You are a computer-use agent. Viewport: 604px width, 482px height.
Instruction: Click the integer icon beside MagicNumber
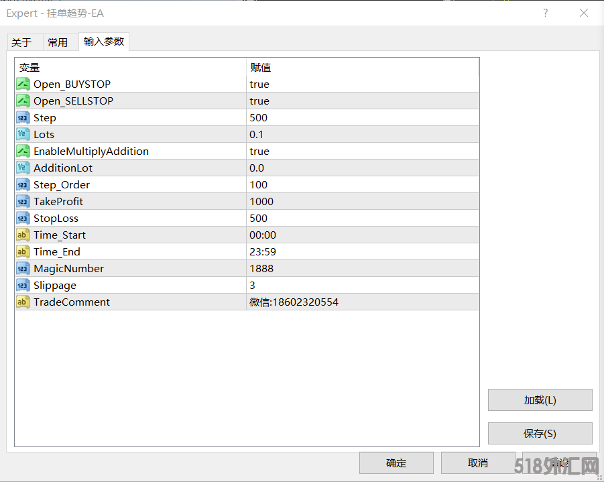pos(23,269)
